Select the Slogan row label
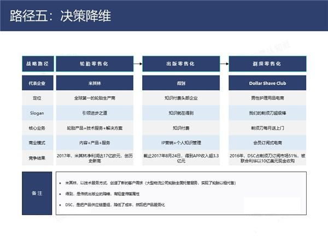Viewport: 328px width, 246px height. (x=37, y=113)
